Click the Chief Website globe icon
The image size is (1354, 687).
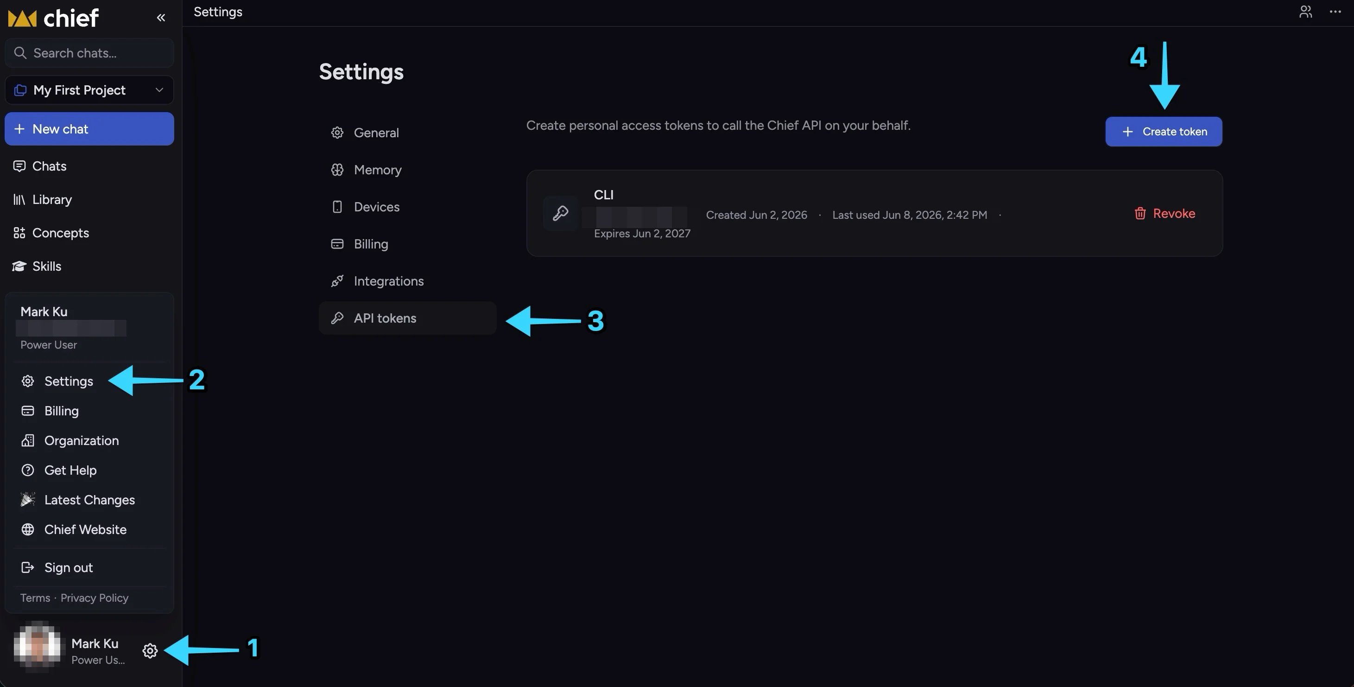pos(28,529)
